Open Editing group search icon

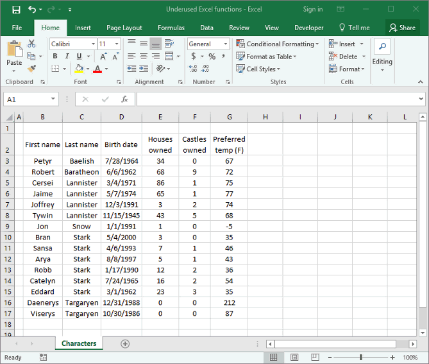(x=382, y=47)
